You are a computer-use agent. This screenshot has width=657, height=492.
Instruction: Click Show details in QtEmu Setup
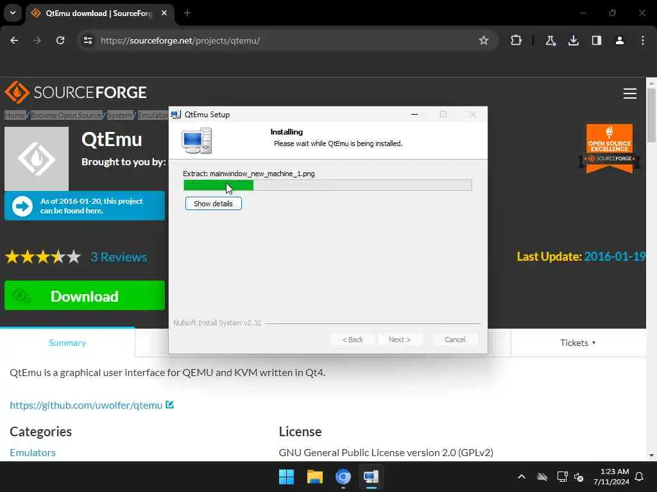coord(213,203)
